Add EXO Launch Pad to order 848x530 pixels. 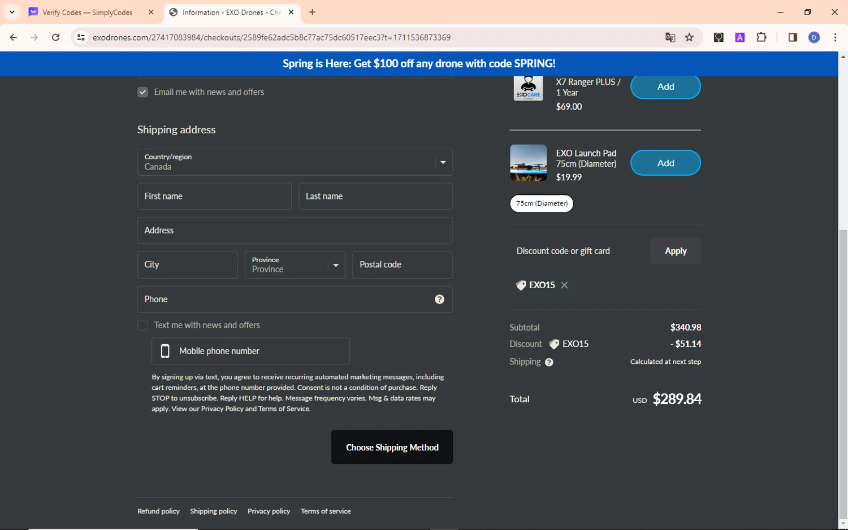(x=665, y=163)
